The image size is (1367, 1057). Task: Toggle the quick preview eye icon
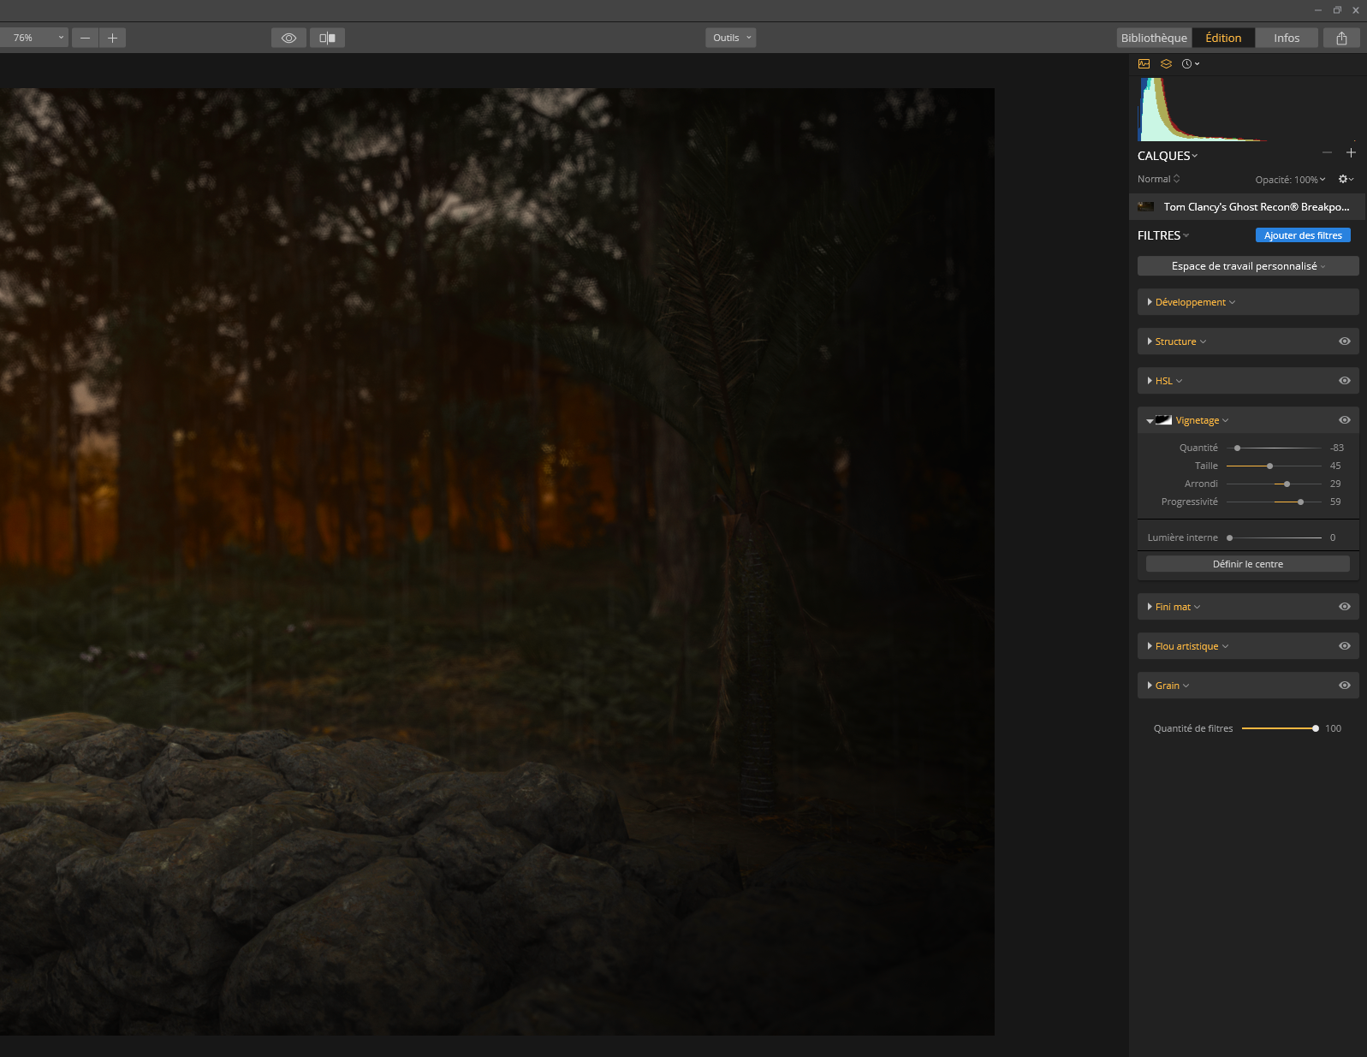coord(288,38)
